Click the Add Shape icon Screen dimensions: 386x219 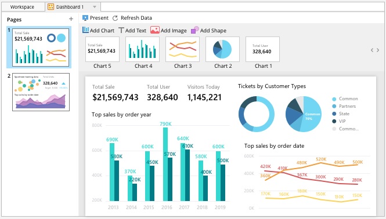194,30
